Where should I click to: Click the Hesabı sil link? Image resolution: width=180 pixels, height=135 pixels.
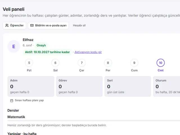coord(79,26)
